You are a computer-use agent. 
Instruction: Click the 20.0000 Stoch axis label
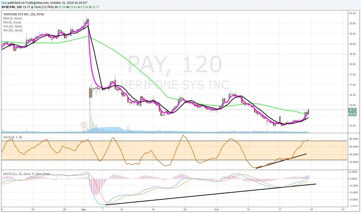(354, 162)
